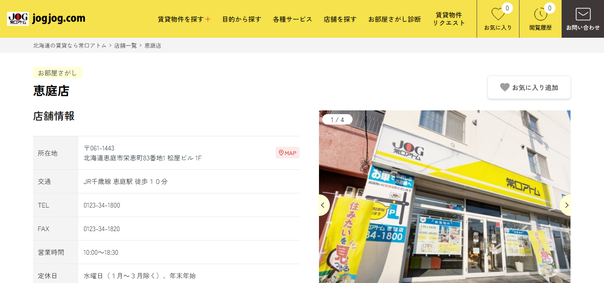
Task: Open お部屋さがし診断 page
Action: 394,19
